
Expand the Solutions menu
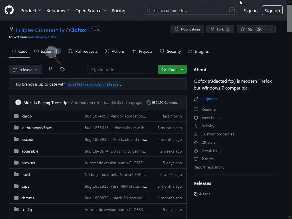(58, 11)
